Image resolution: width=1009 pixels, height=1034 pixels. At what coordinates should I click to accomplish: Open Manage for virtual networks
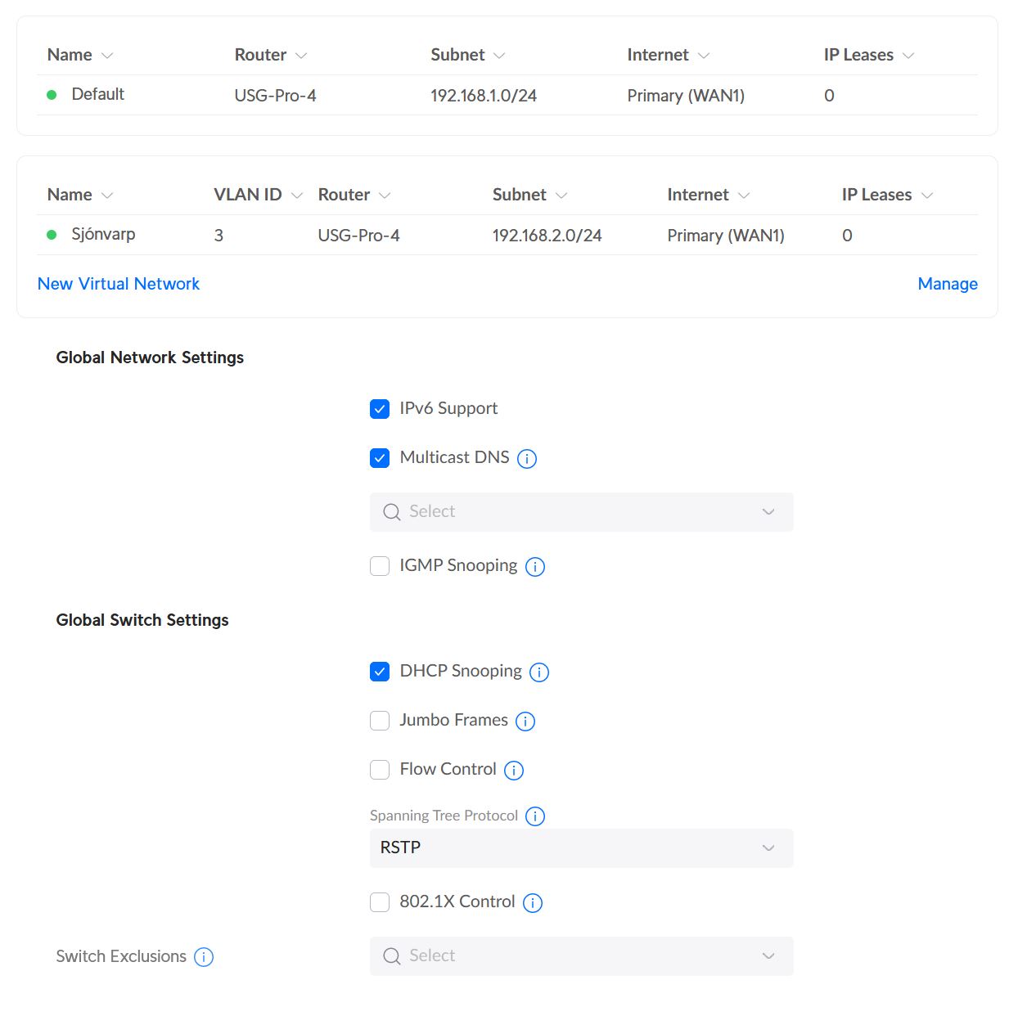coord(947,284)
